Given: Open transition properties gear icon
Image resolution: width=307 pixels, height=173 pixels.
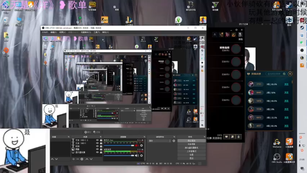Looking at the screenshot, I should 174,141.
